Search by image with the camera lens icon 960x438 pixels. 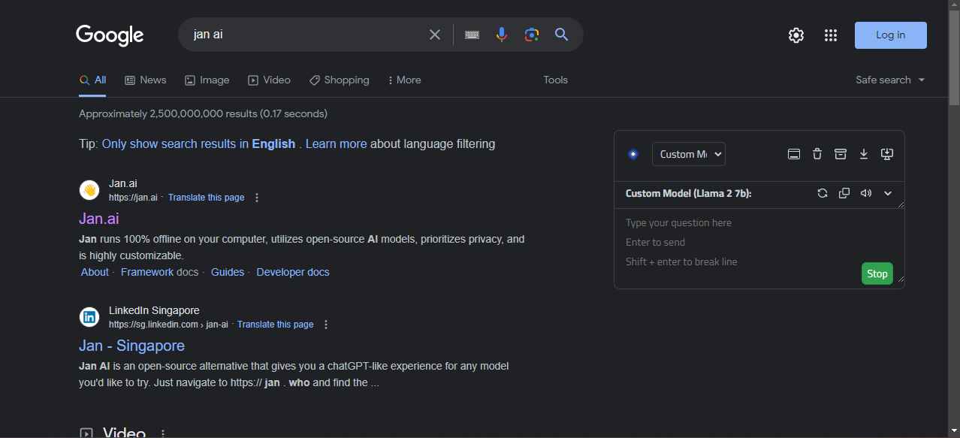(532, 35)
